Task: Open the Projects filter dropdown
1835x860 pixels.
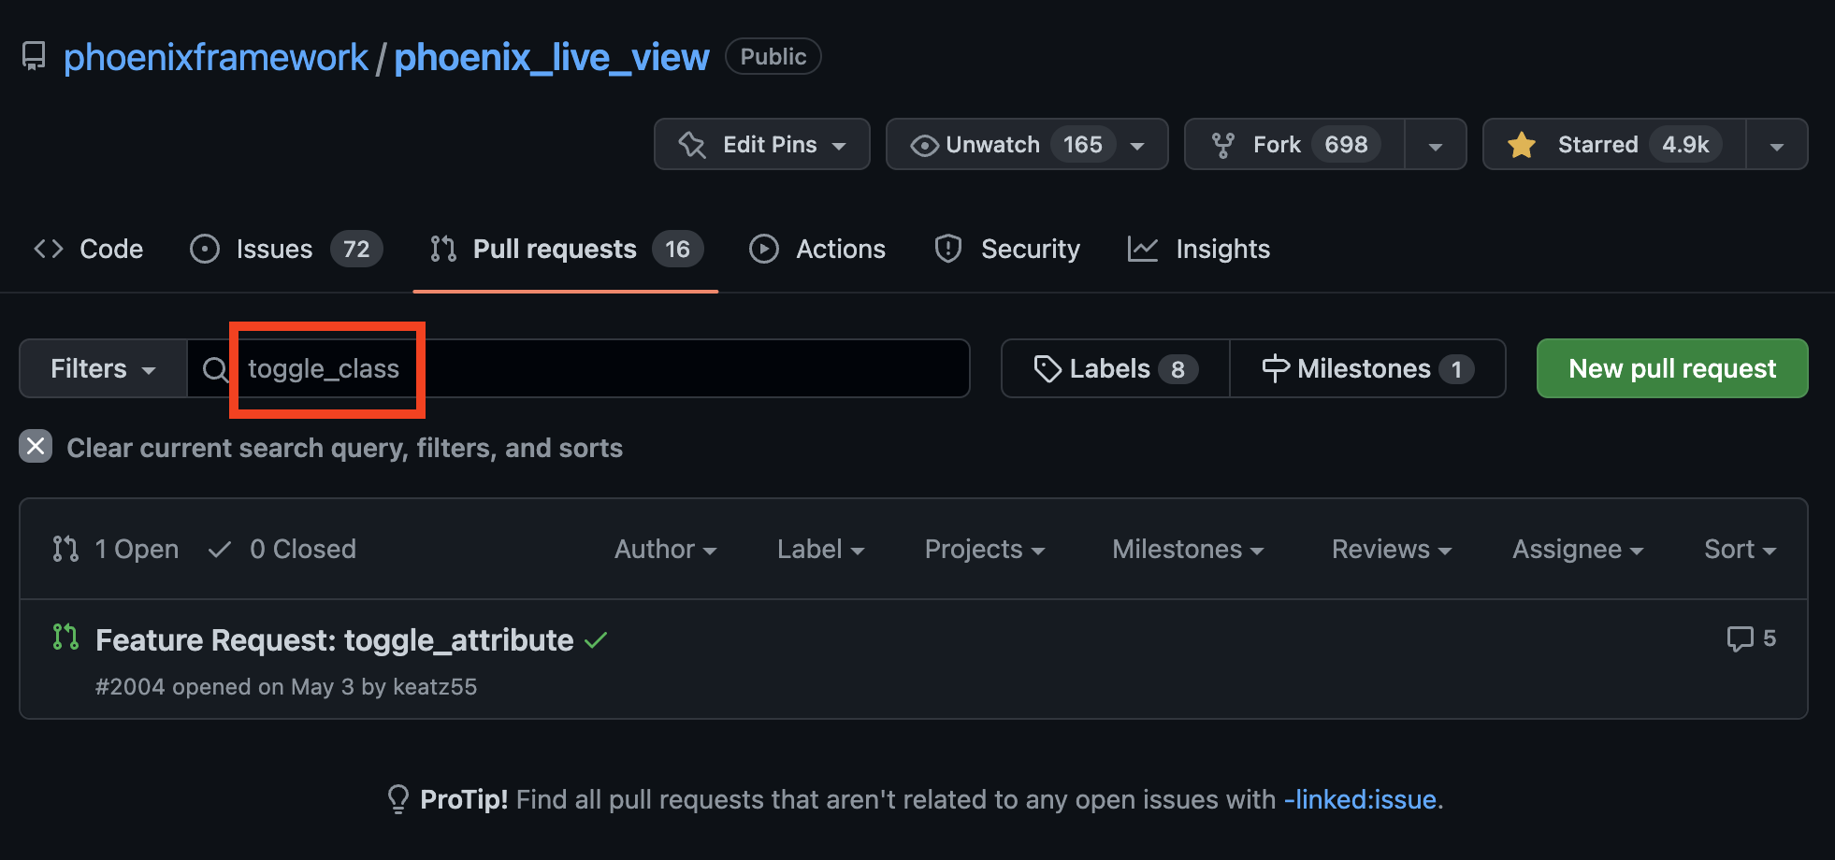Action: pyautogui.click(x=984, y=549)
